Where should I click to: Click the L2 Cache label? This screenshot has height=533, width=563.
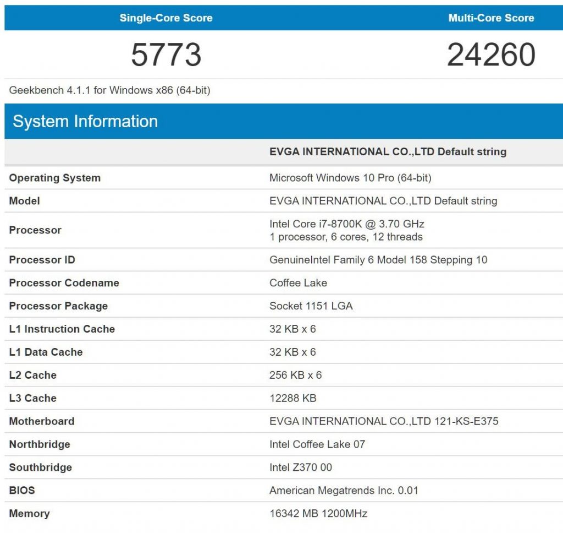click(x=32, y=375)
